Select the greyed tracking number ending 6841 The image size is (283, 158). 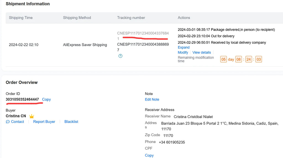tap(143, 33)
